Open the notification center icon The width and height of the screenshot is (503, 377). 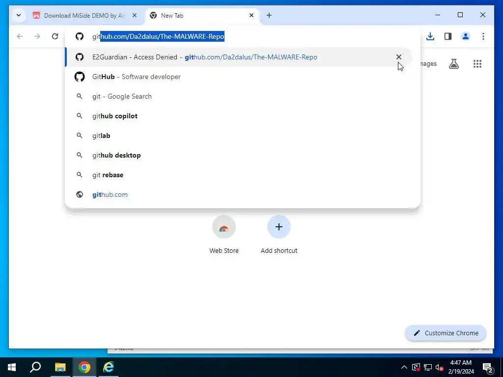[488, 367]
